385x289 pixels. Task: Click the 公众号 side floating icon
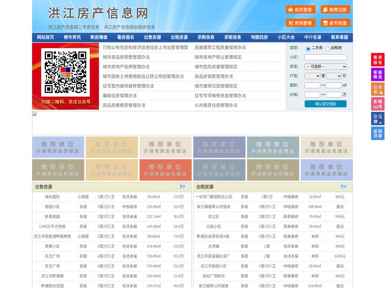point(378,89)
